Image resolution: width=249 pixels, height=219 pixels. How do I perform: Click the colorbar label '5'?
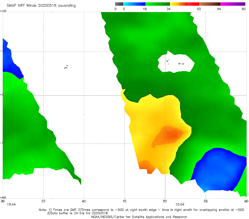click(124, 9)
